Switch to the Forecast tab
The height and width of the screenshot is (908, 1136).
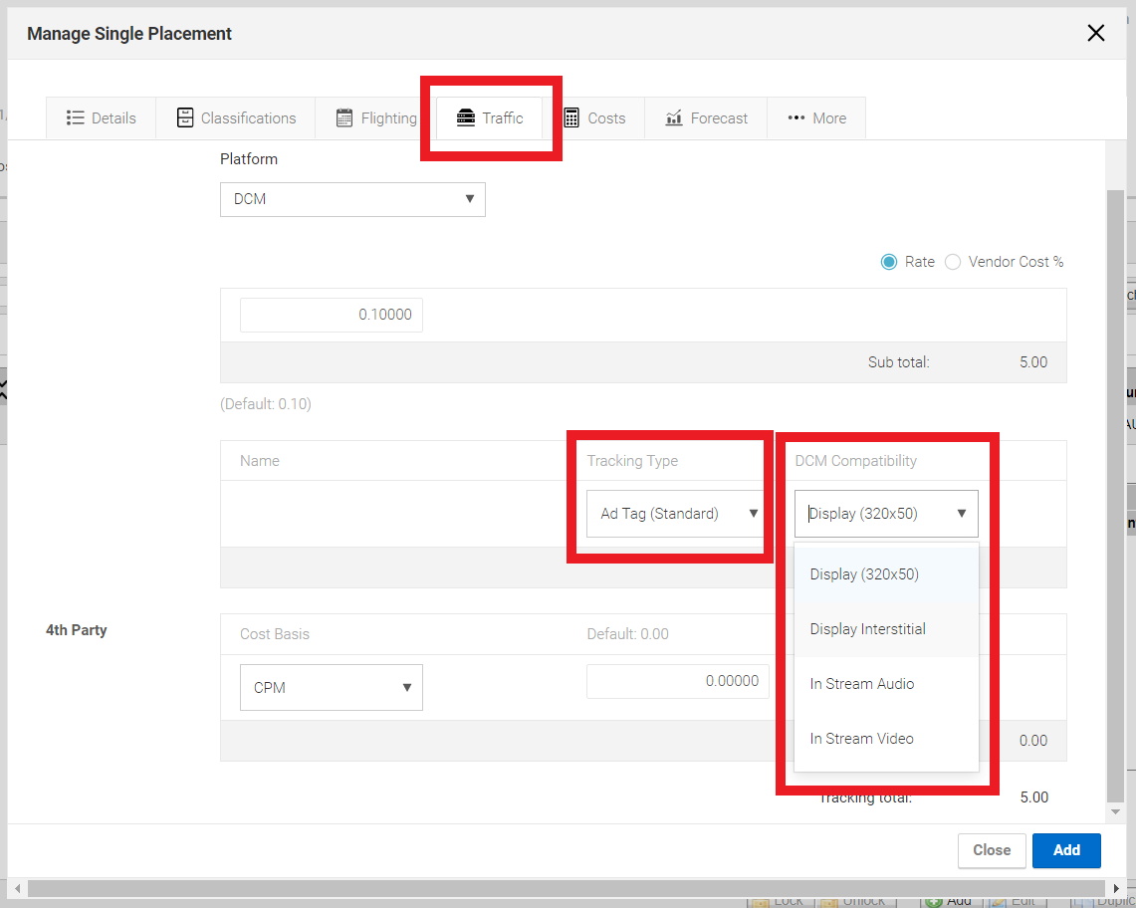(x=706, y=118)
